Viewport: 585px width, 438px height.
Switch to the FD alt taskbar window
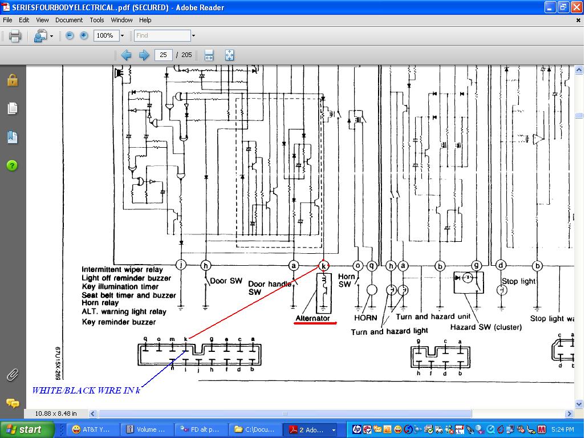[200, 429]
